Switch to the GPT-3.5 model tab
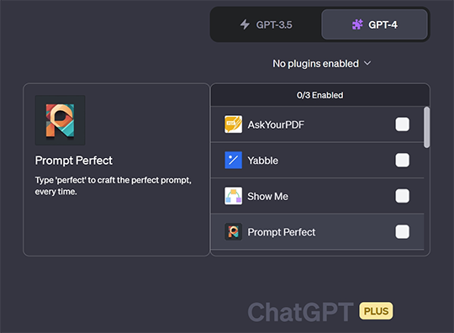The image size is (454, 333). [266, 24]
